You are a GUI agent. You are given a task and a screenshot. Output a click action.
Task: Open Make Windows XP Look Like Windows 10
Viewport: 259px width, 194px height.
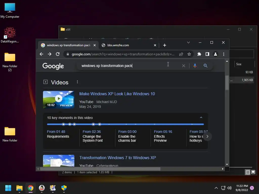(x=117, y=94)
